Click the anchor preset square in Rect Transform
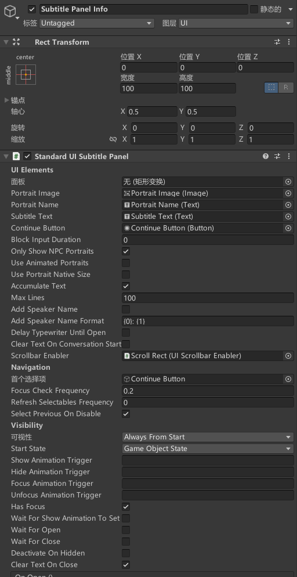This screenshot has width=297, height=577. click(x=26, y=74)
